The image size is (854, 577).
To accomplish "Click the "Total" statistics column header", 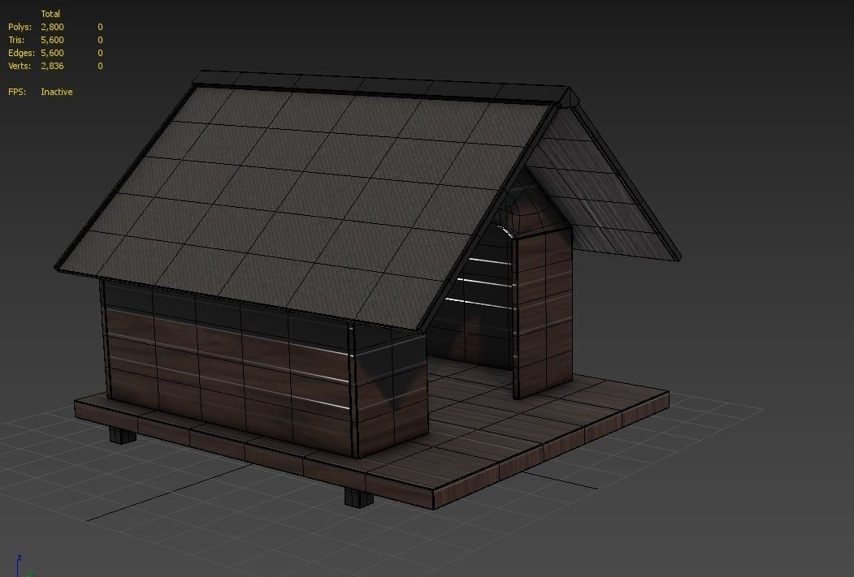I will coord(50,14).
